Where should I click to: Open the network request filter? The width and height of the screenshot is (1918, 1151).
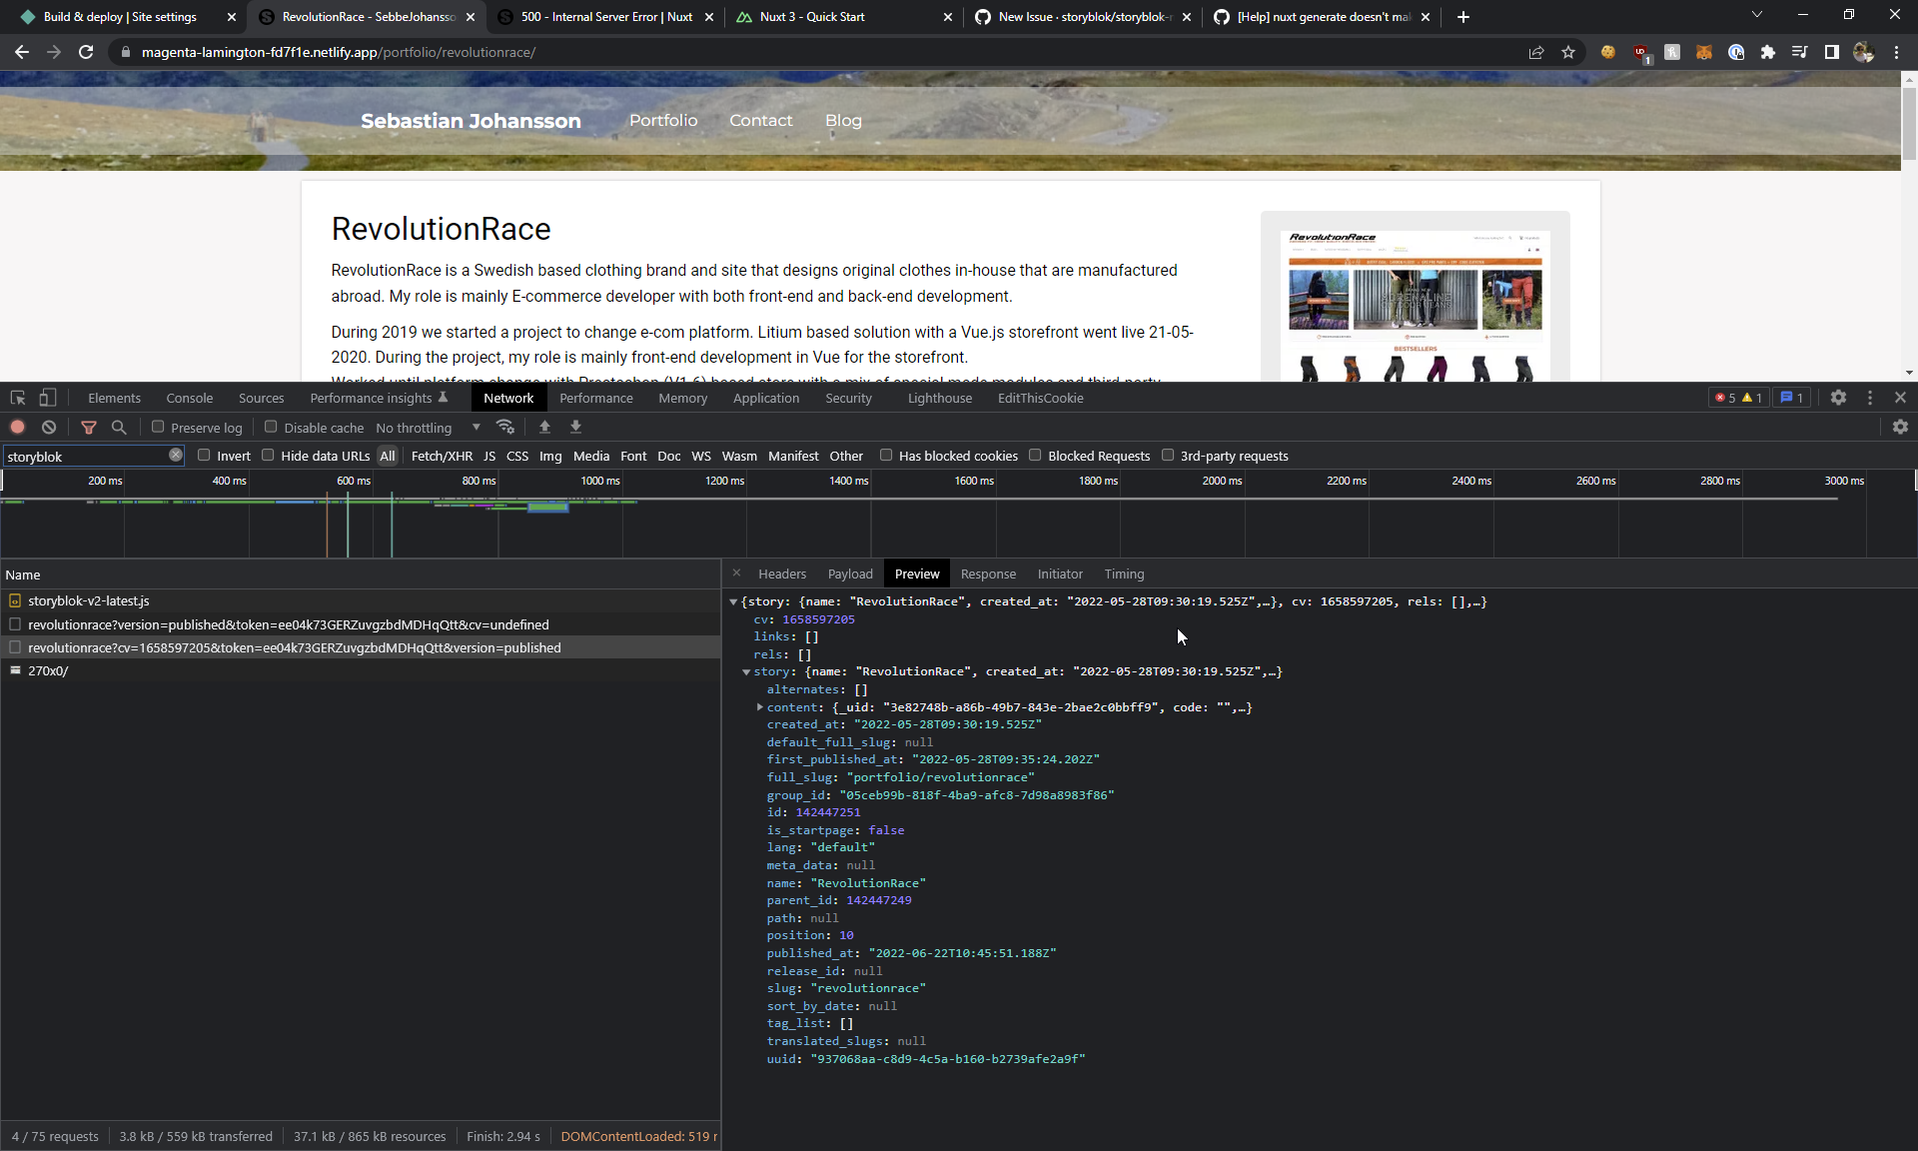(89, 427)
